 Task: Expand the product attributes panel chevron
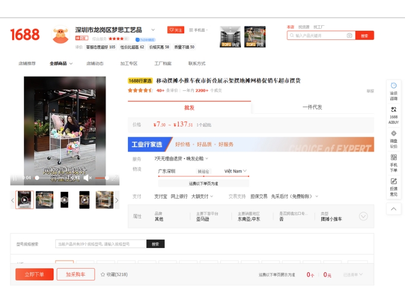(363, 216)
